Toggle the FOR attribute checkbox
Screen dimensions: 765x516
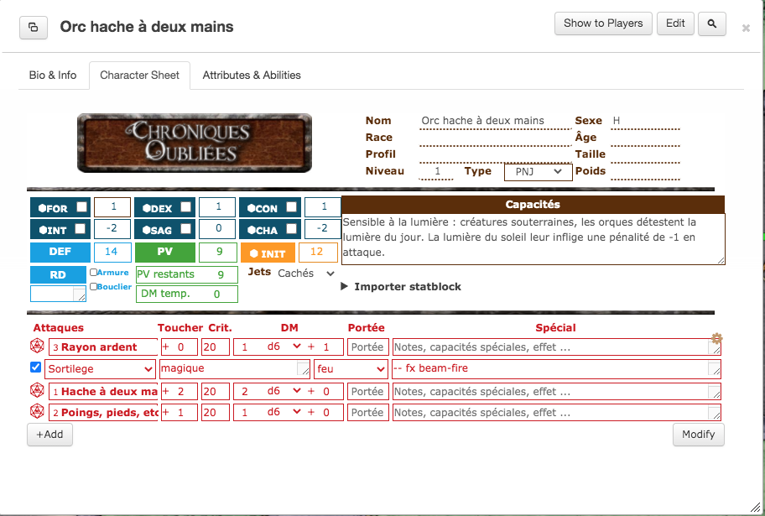pos(81,207)
